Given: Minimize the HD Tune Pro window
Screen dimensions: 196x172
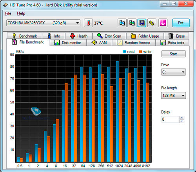Looking at the screenshot, I should [x=165, y=4].
